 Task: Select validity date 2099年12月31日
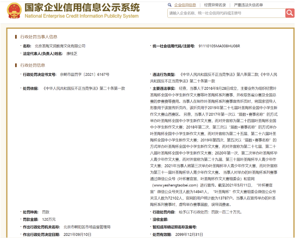point(189,235)
